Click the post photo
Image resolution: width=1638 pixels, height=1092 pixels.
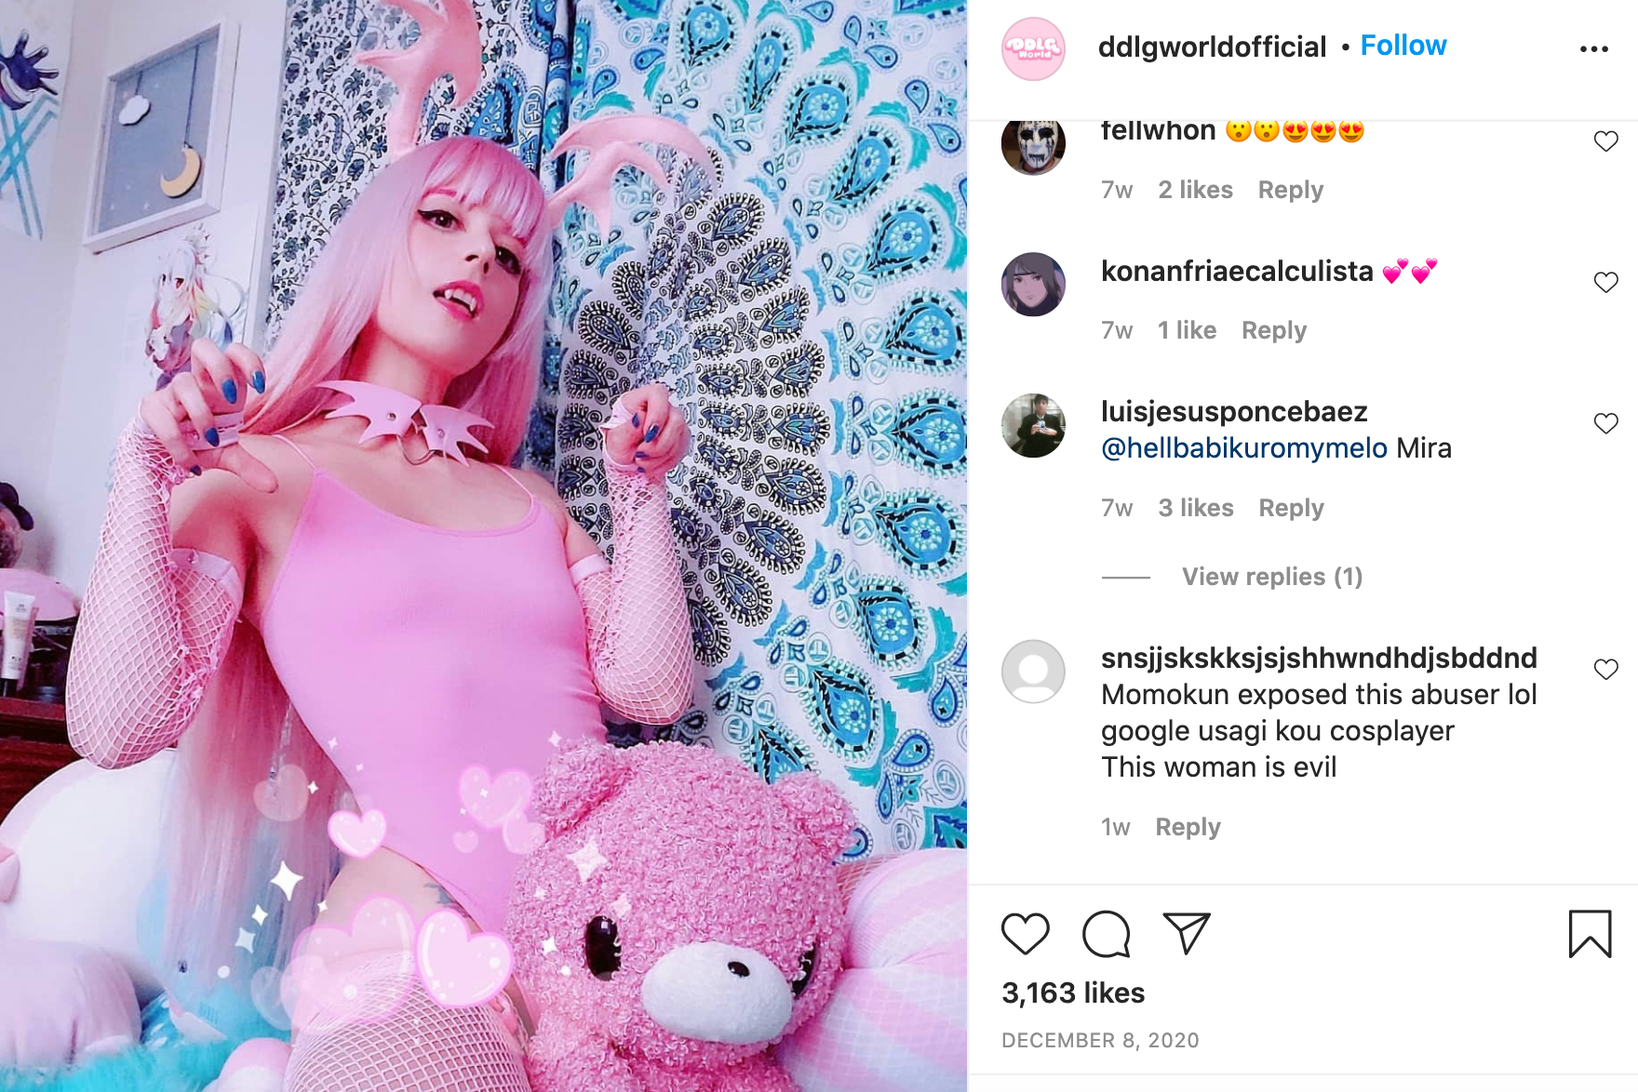pyautogui.click(x=483, y=546)
